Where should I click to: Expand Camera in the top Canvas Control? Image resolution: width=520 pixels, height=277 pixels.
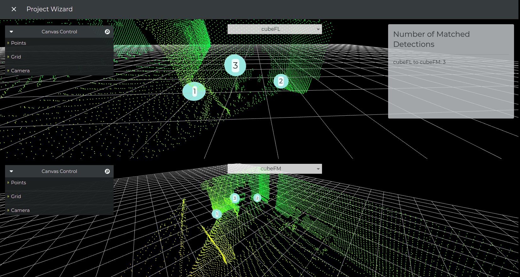coord(59,71)
